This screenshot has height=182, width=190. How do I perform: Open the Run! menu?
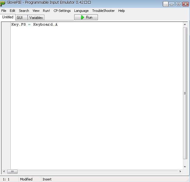pos(46,11)
